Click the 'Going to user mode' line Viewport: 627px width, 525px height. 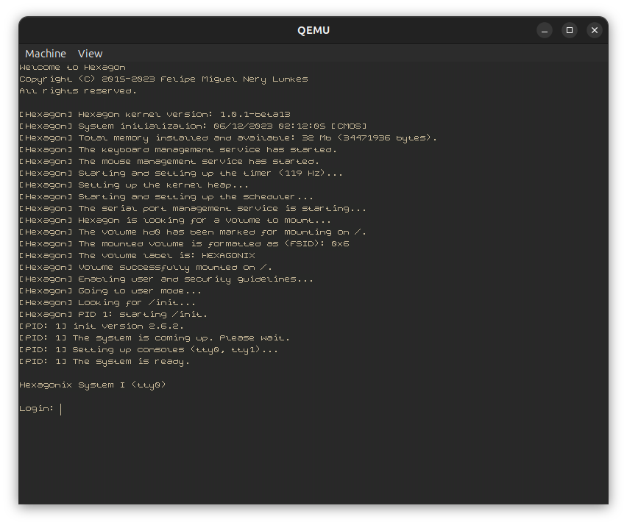click(x=110, y=291)
